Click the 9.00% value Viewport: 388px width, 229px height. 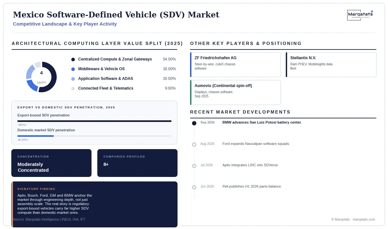click(170, 88)
